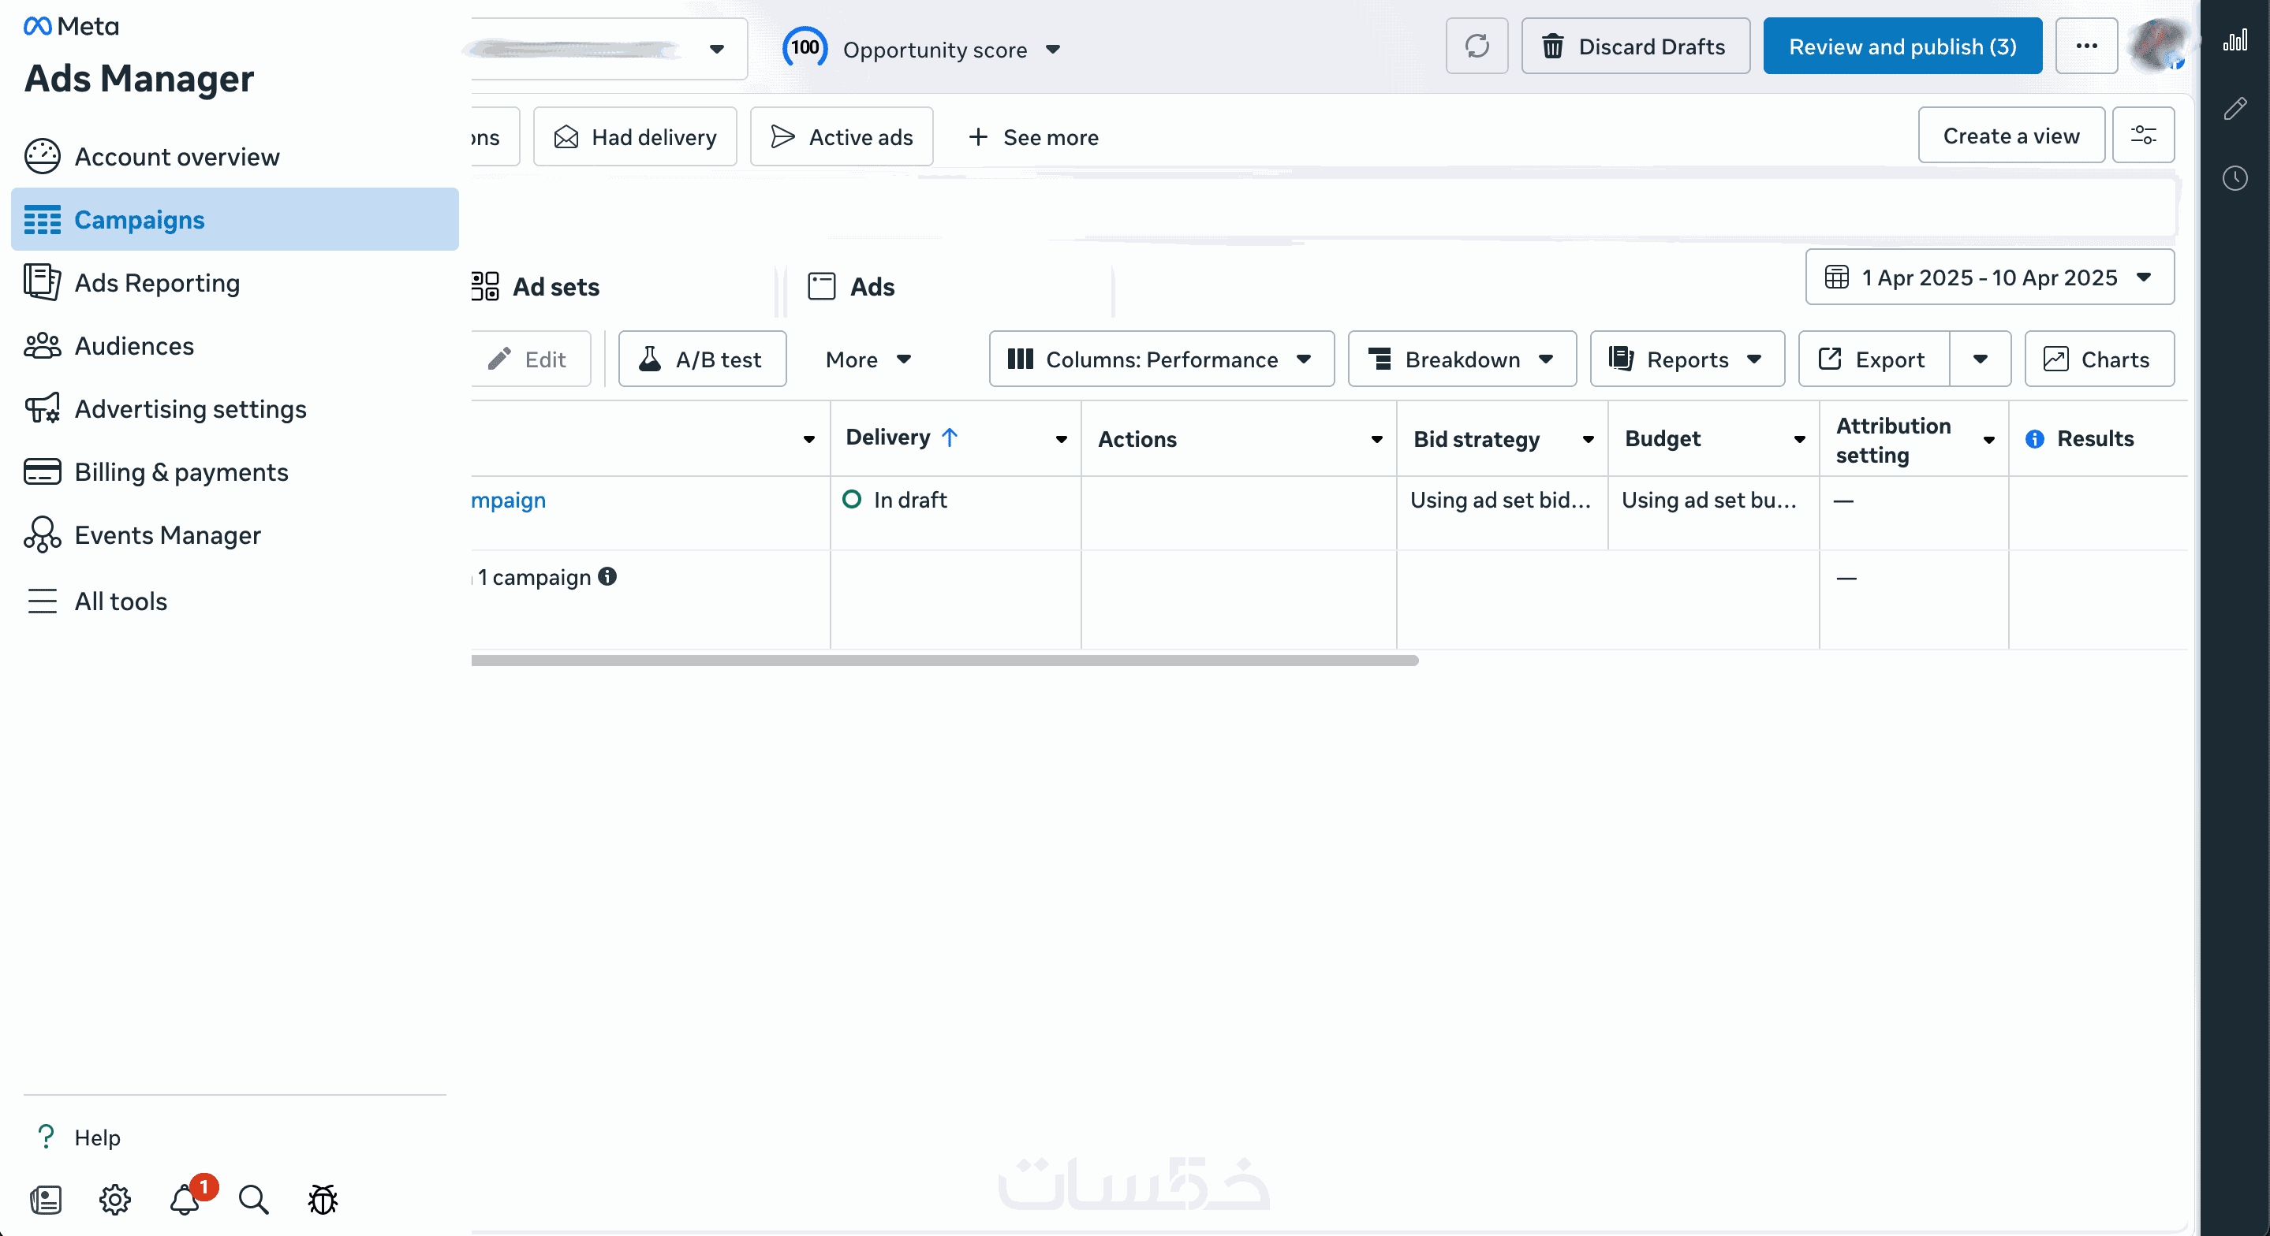Image resolution: width=2270 pixels, height=1236 pixels.
Task: Toggle the Active ads filter
Action: (x=842, y=137)
